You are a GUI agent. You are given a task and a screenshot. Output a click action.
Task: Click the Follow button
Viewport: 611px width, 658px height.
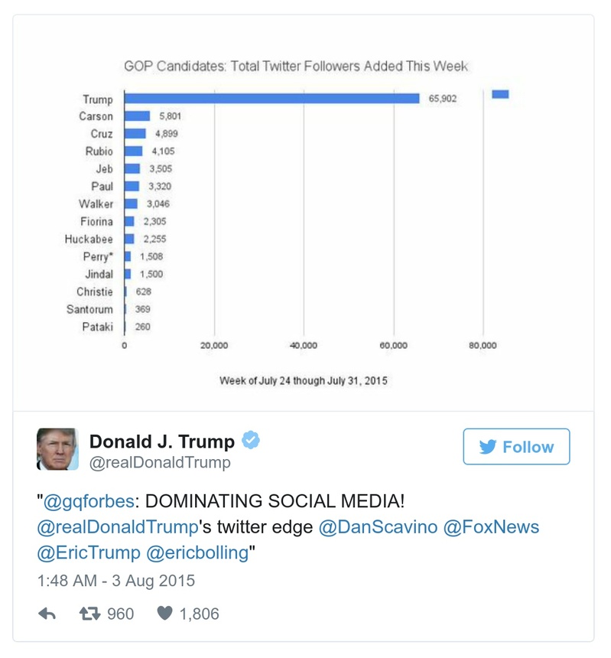coord(516,447)
